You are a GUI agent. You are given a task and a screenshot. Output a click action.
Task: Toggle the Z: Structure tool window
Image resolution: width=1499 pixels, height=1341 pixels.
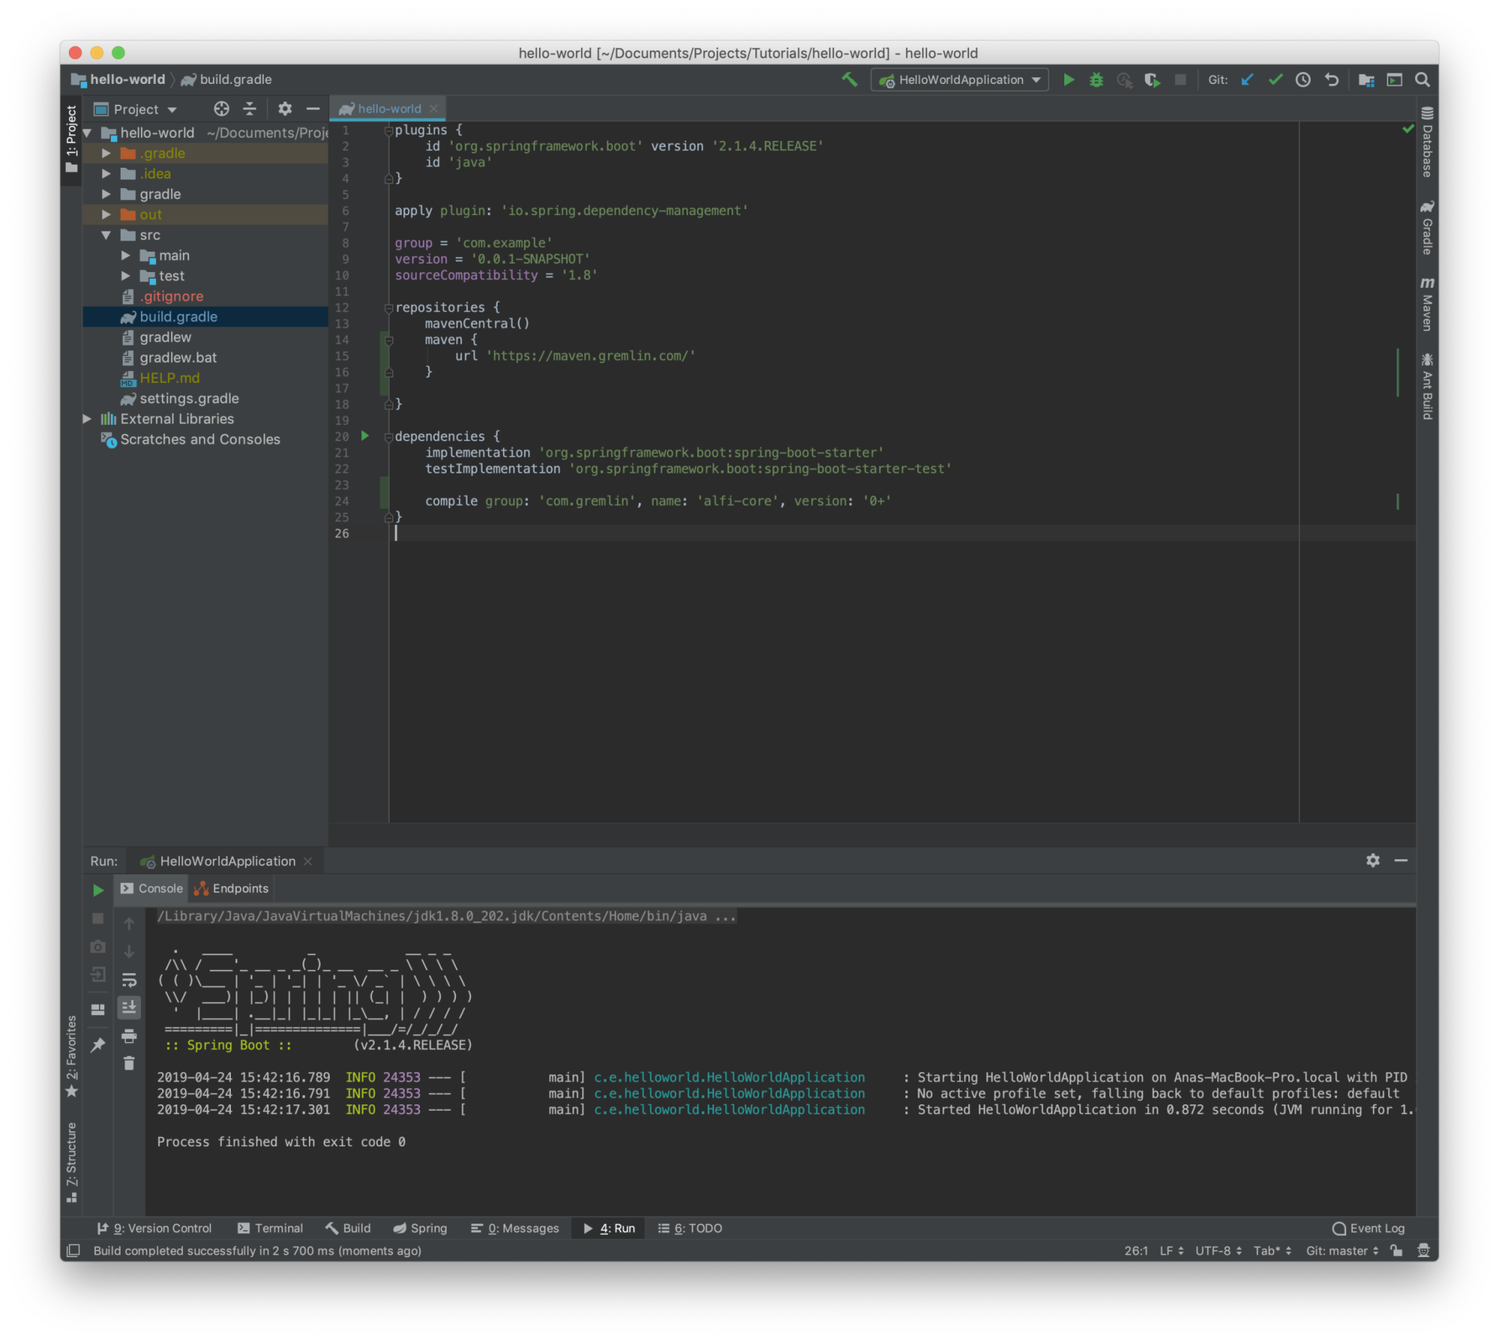click(x=71, y=1162)
